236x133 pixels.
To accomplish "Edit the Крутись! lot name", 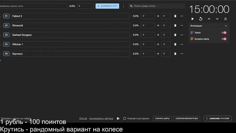I will pos(70,54).
